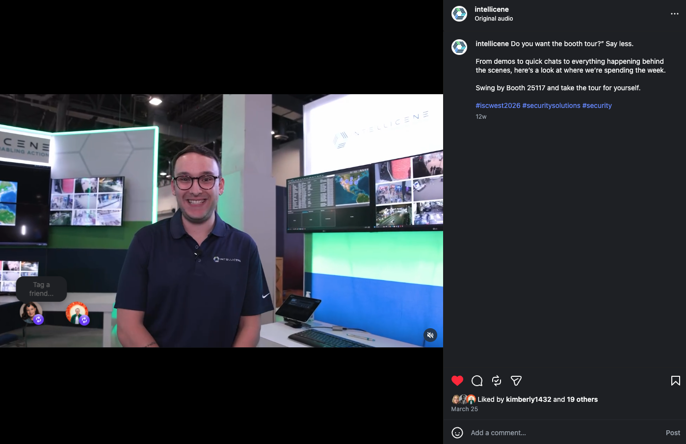Open kimberly1432 profile from the likes line
Image resolution: width=686 pixels, height=444 pixels.
529,399
